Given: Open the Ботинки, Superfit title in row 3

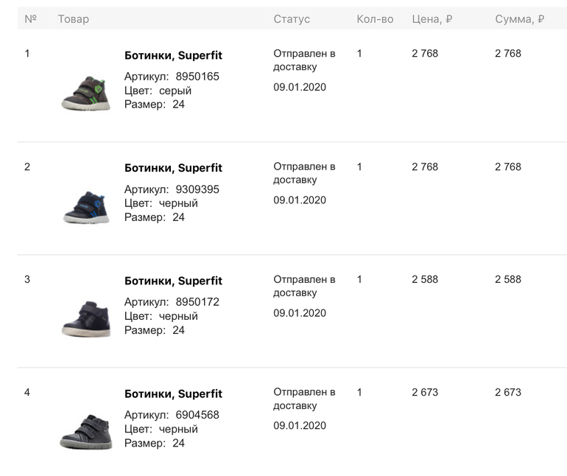Looking at the screenshot, I should 173,281.
